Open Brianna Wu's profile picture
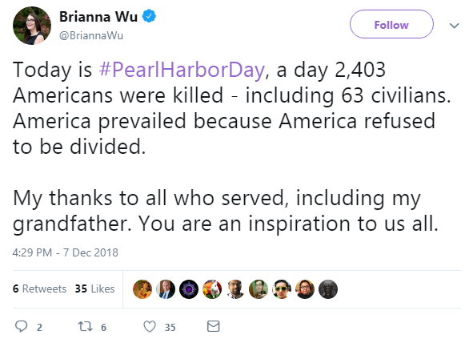 point(32,26)
